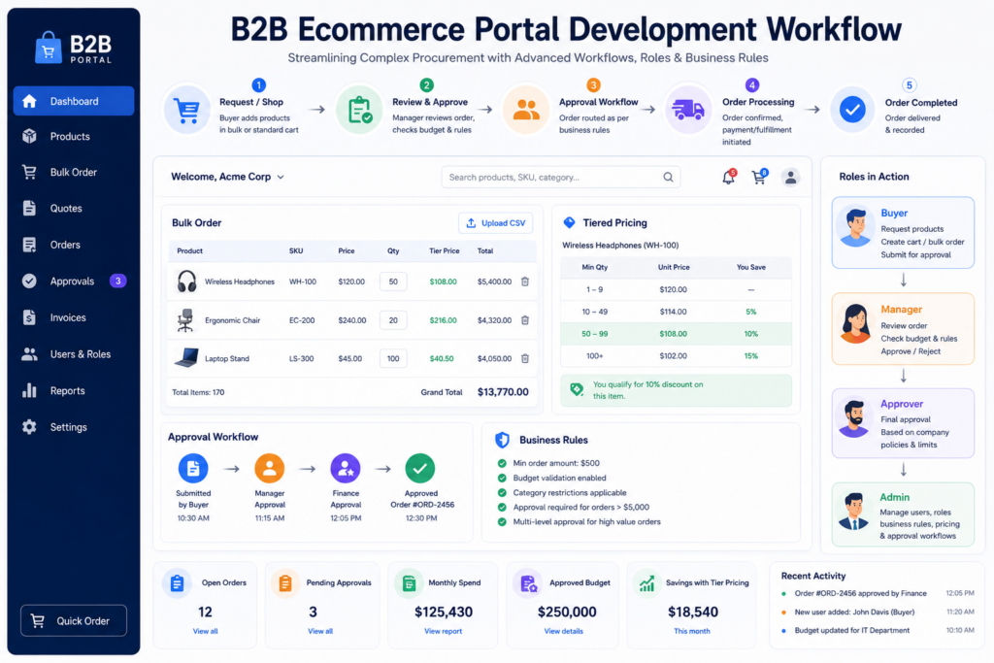Screen dimensions: 994x663
Task: Click the Wireless Headphones quantity field
Action: (x=393, y=282)
